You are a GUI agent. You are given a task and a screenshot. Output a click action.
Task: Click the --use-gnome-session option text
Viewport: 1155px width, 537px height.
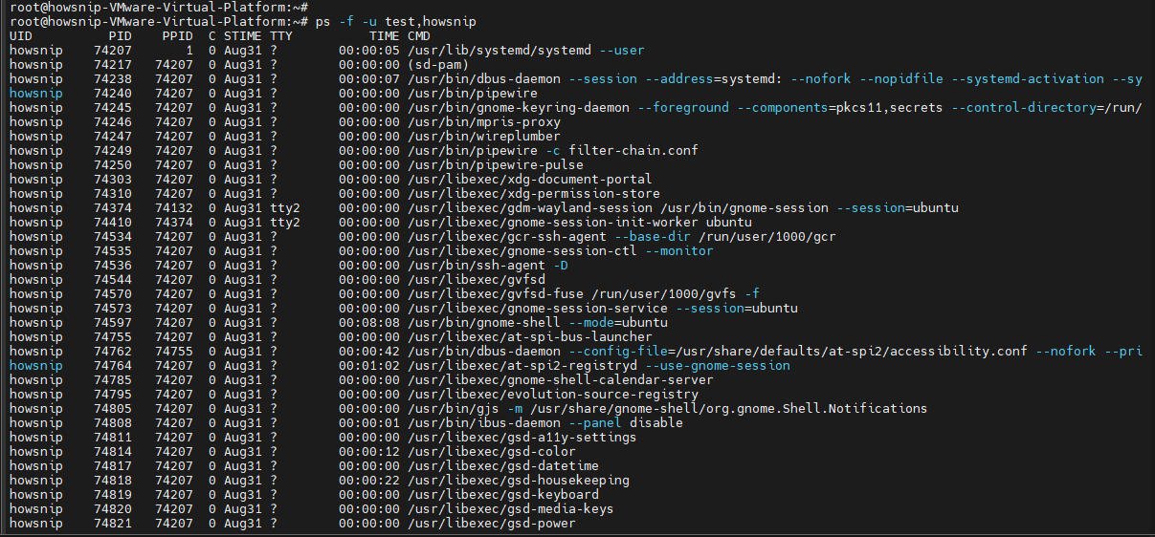718,366
